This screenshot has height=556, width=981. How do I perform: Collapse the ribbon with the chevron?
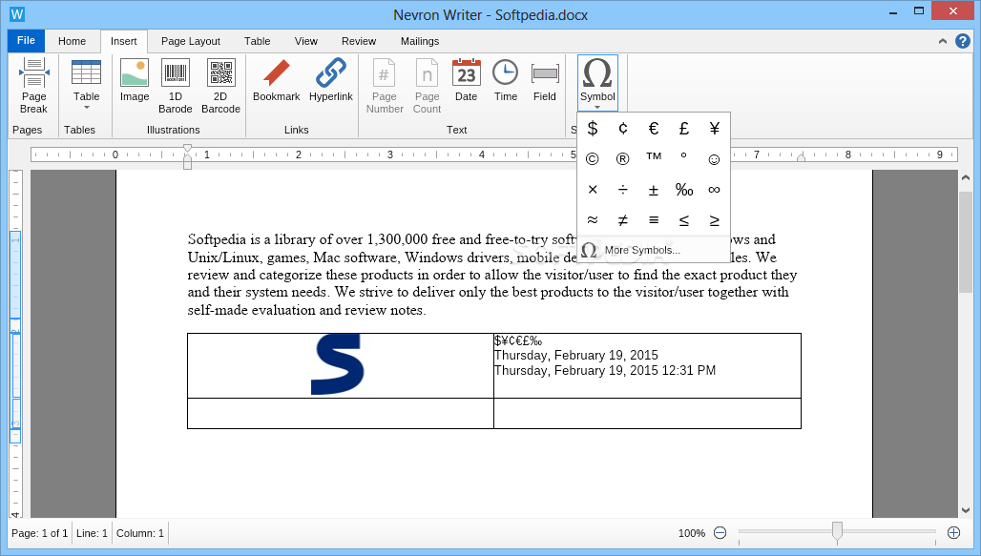(x=943, y=41)
